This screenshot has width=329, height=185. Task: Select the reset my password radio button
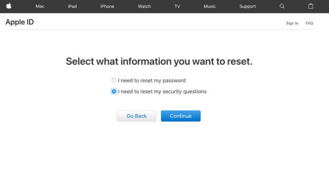point(114,80)
